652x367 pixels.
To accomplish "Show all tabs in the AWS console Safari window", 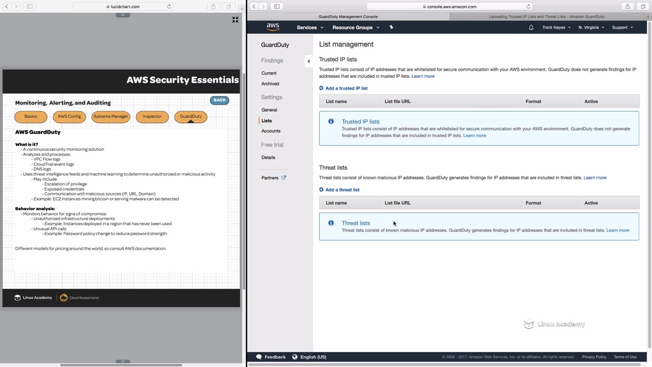I will 643,7.
